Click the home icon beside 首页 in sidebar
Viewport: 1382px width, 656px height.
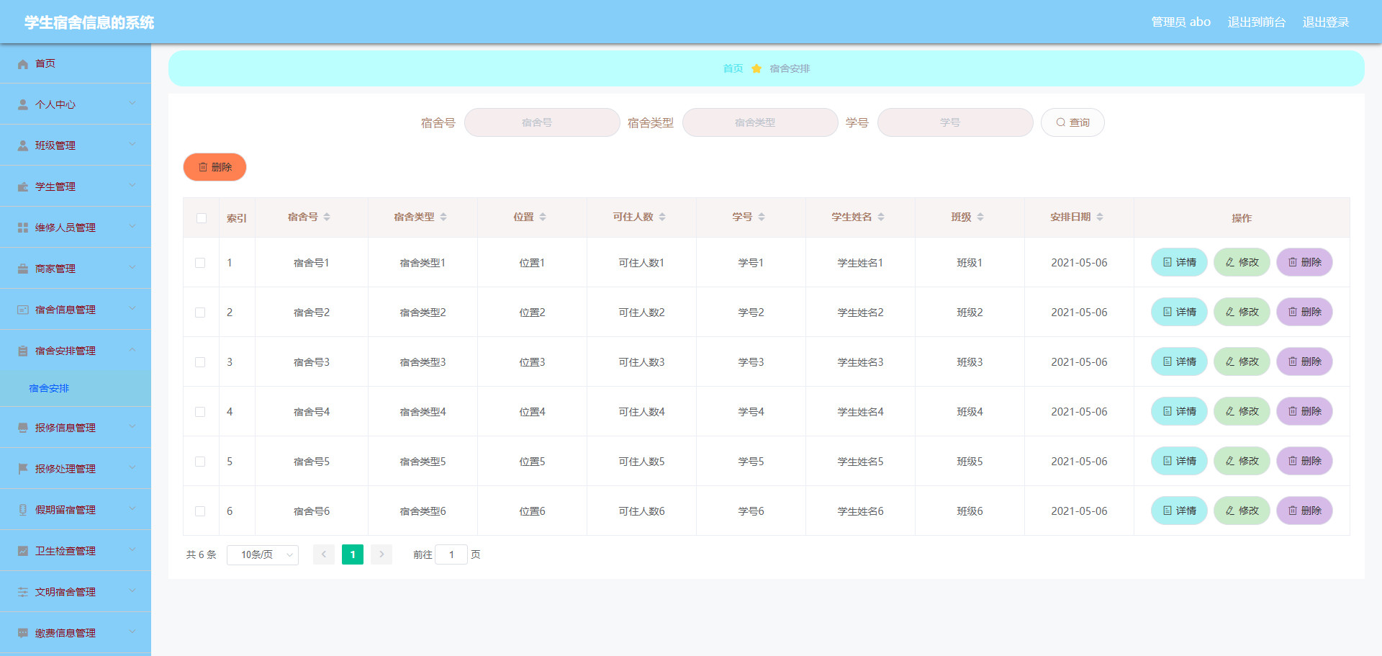point(23,64)
